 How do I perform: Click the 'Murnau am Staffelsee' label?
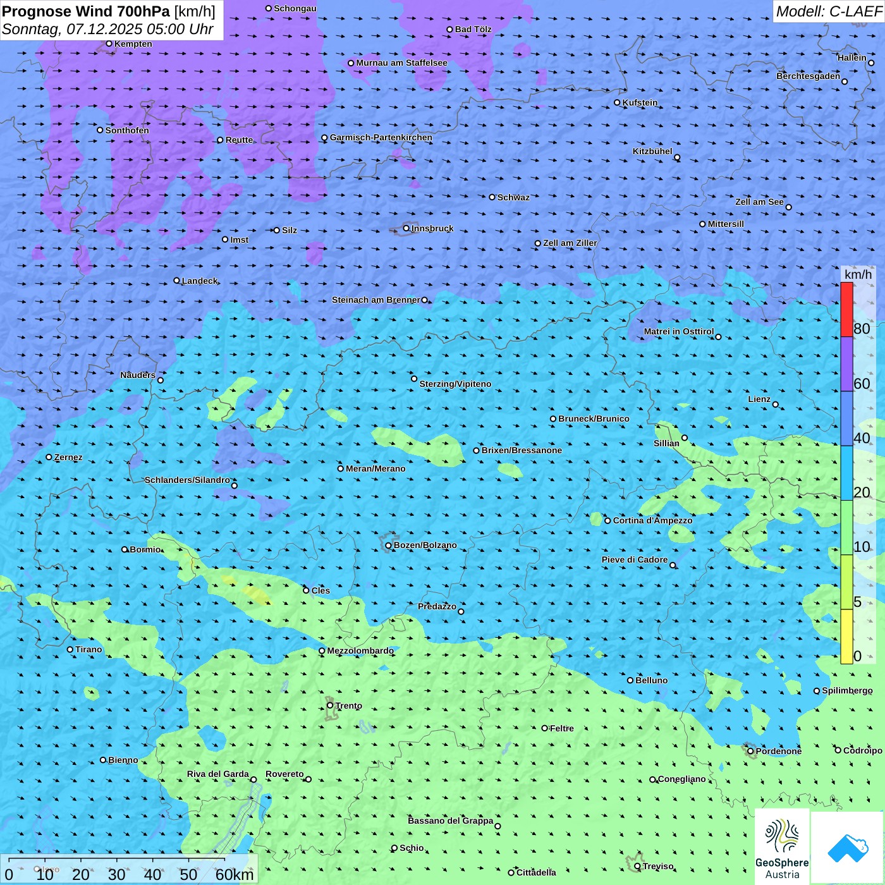pos(401,63)
